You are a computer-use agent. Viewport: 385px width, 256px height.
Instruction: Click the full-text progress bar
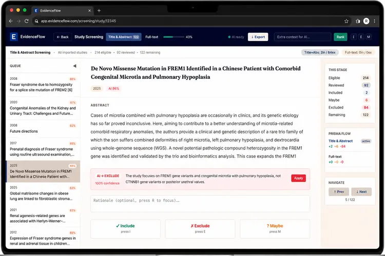[x=174, y=37]
